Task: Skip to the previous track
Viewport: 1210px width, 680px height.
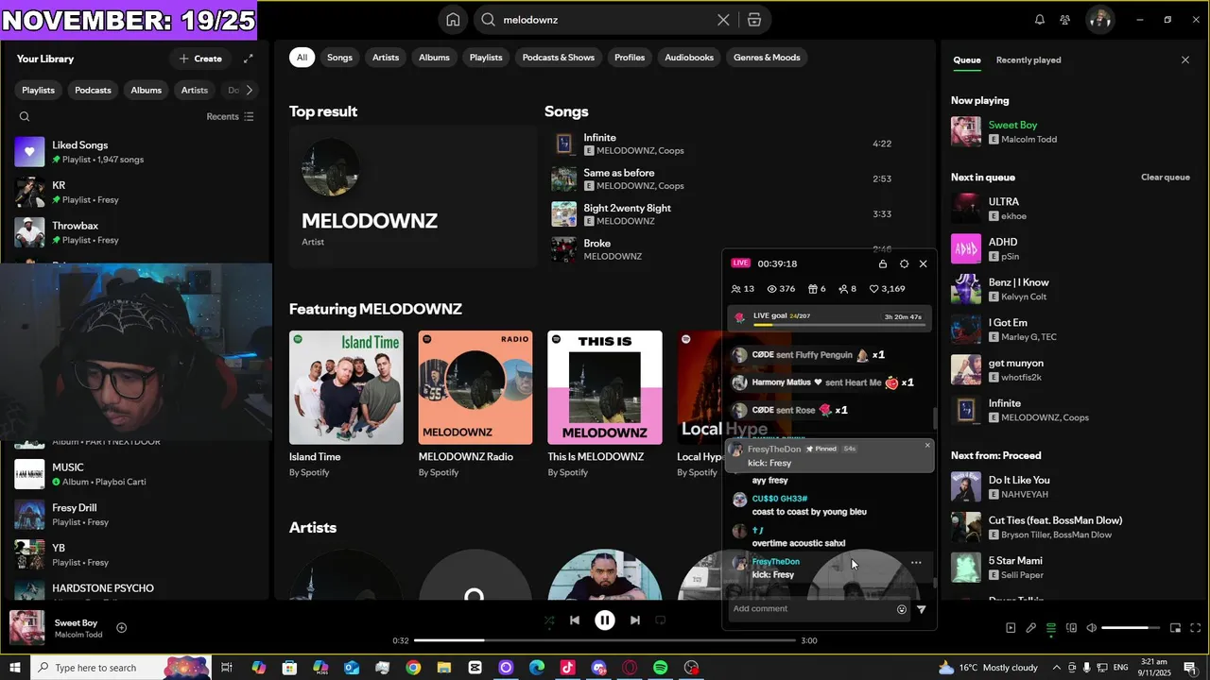Action: [575, 620]
